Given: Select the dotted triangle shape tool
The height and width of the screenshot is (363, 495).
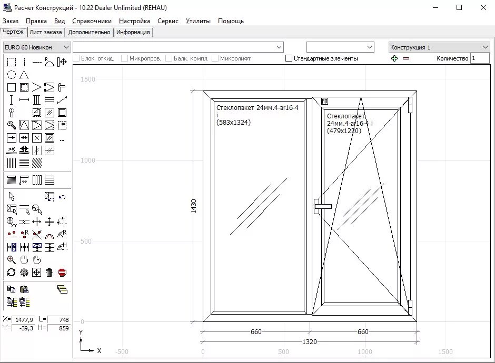Looking at the screenshot, I should (24, 75).
